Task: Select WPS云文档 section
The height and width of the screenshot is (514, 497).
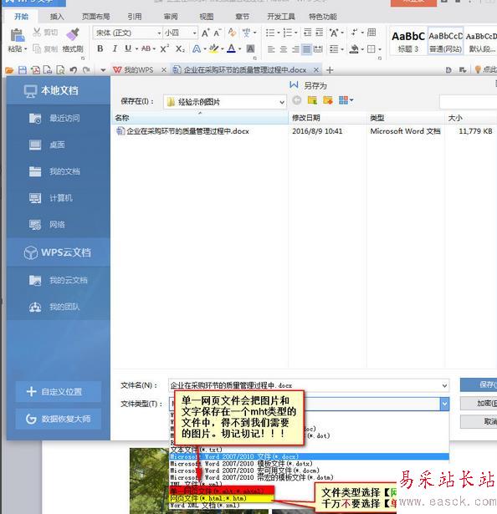Action: tap(59, 252)
